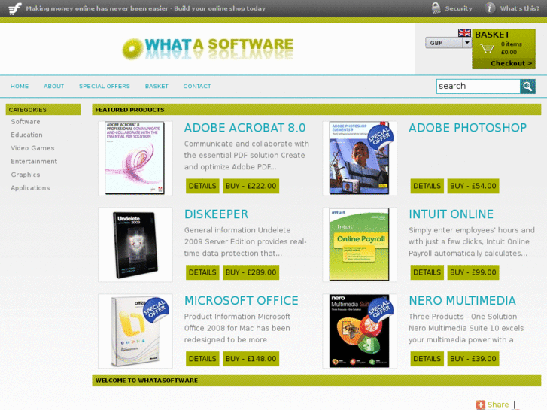Click the search magnifier button

pyautogui.click(x=527, y=87)
